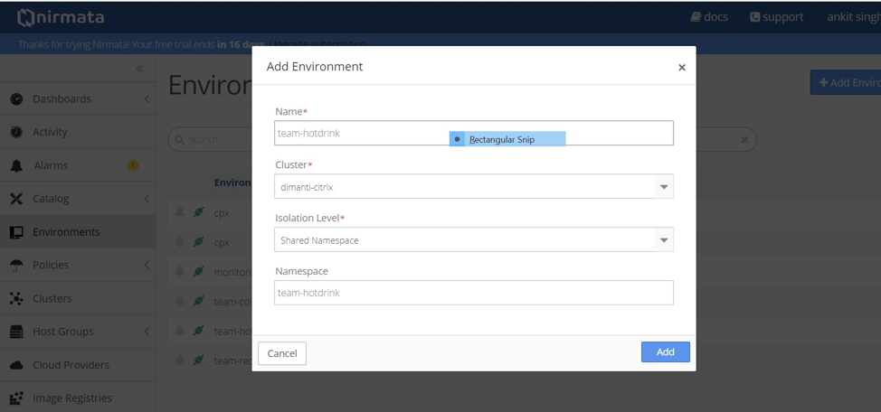Viewport: 881px width, 412px height.
Task: Click the Policies umbrella icon
Action: (x=16, y=265)
